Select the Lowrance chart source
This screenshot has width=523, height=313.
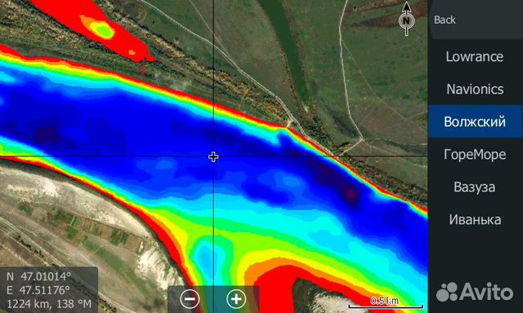[476, 56]
